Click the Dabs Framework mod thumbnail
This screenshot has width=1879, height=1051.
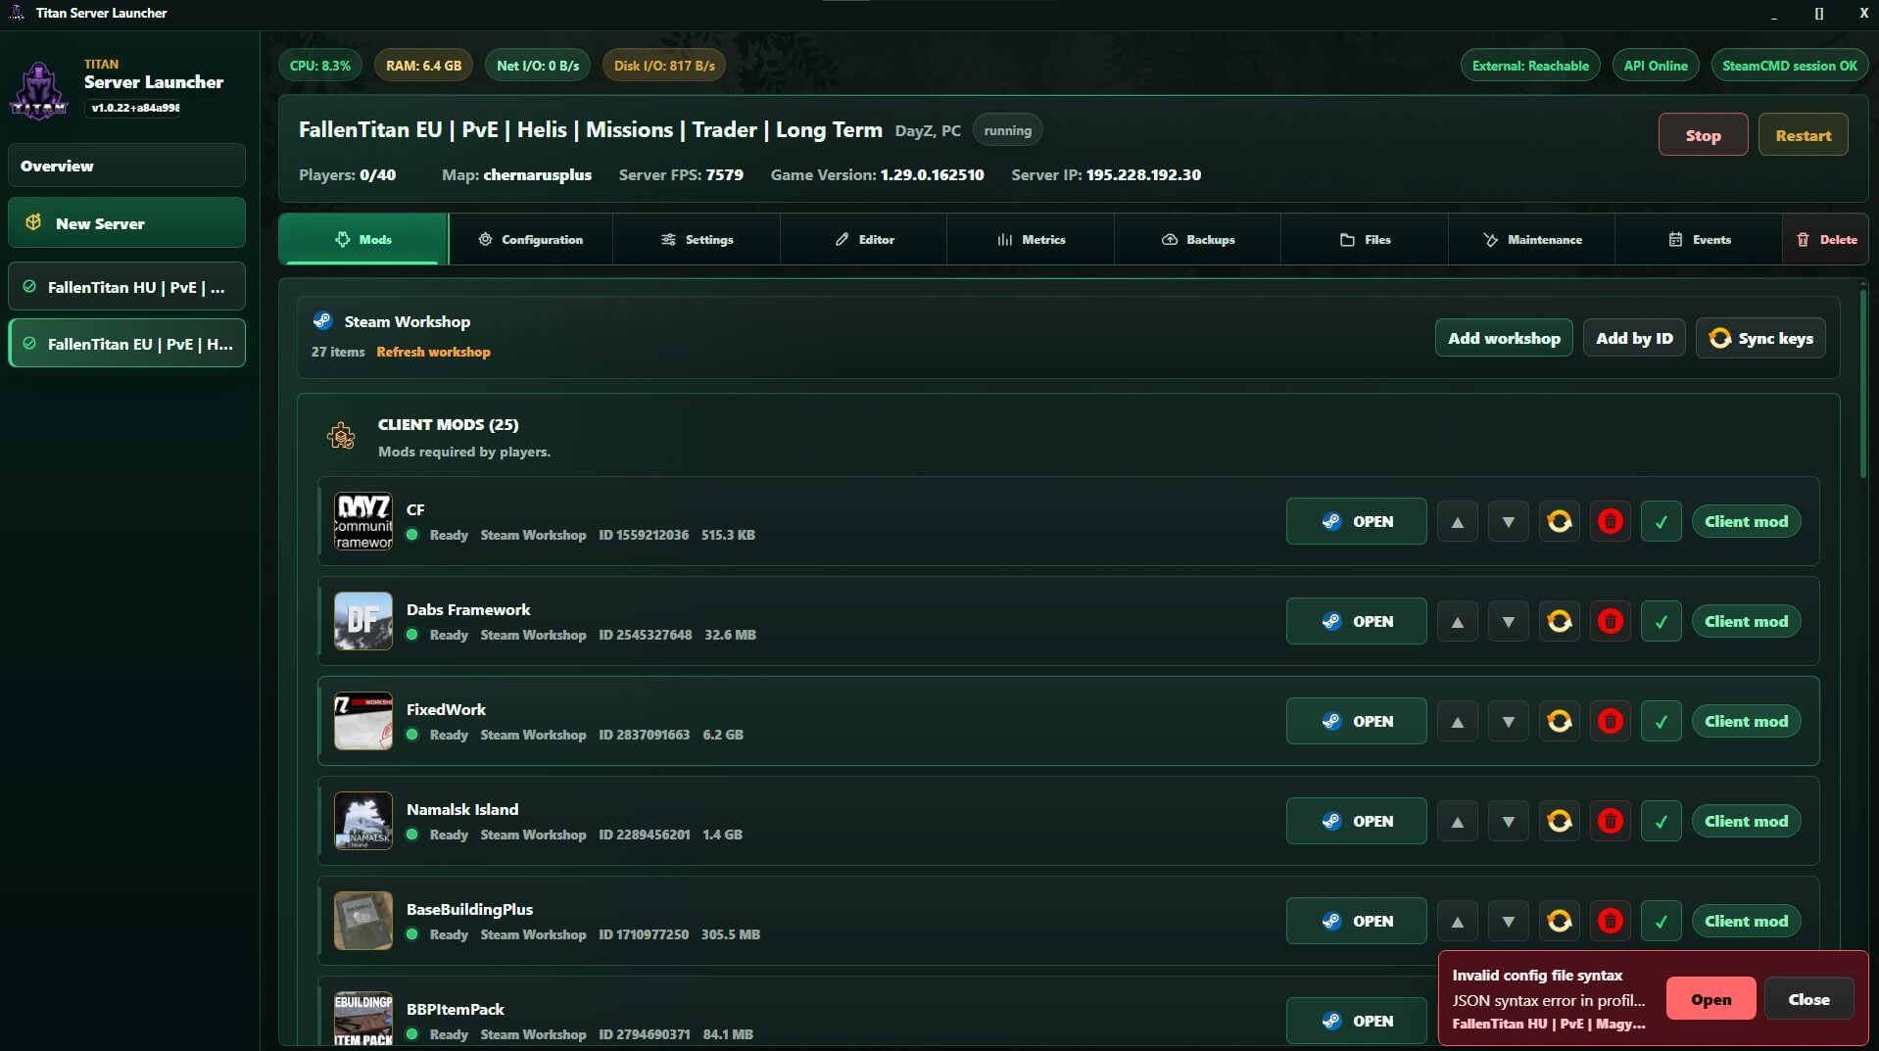click(x=362, y=621)
